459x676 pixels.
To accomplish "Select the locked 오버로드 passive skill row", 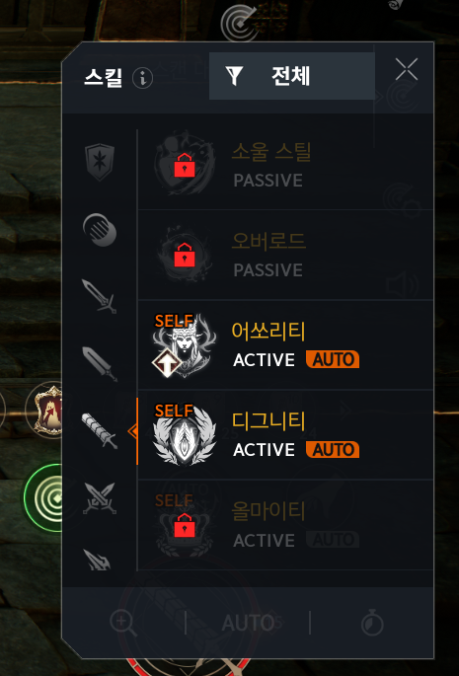I will point(285,256).
